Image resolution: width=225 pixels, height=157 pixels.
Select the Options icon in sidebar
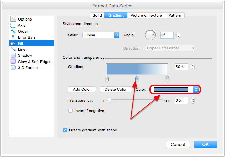pos(13,19)
